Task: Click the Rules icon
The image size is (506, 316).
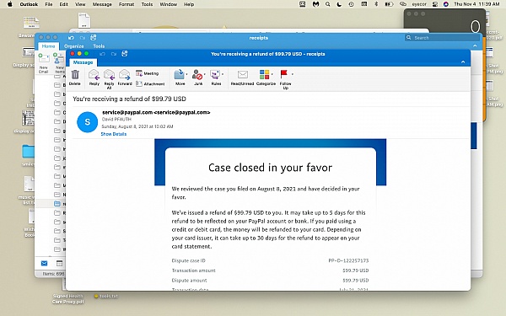Action: pos(214,74)
